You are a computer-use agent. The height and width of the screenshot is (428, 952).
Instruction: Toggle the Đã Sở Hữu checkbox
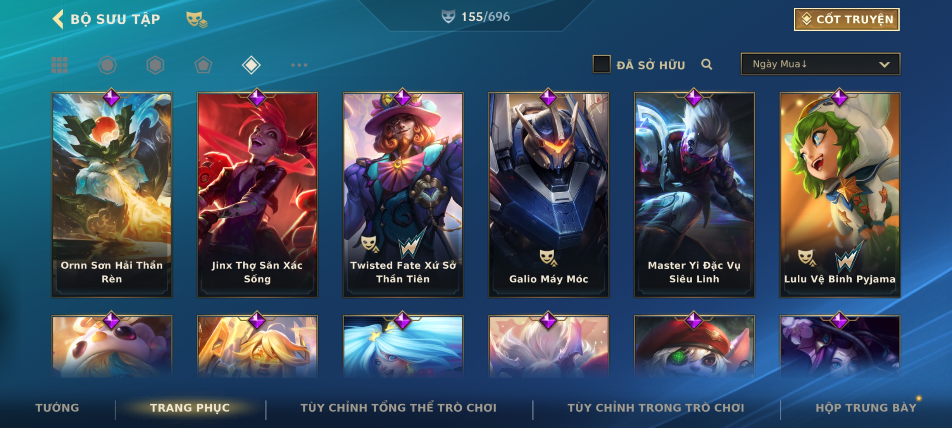coord(601,64)
